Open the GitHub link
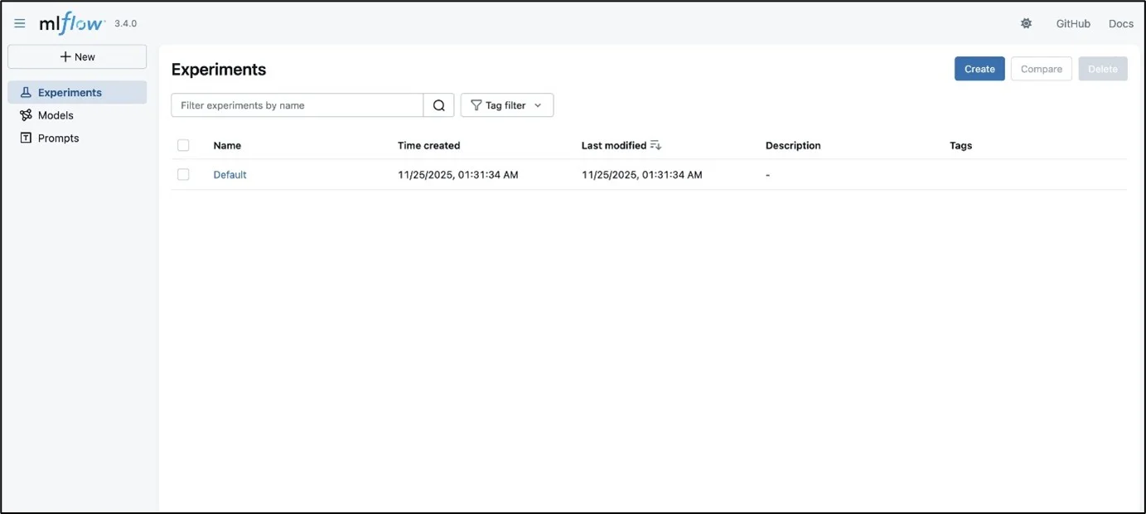This screenshot has width=1146, height=514. 1072,24
